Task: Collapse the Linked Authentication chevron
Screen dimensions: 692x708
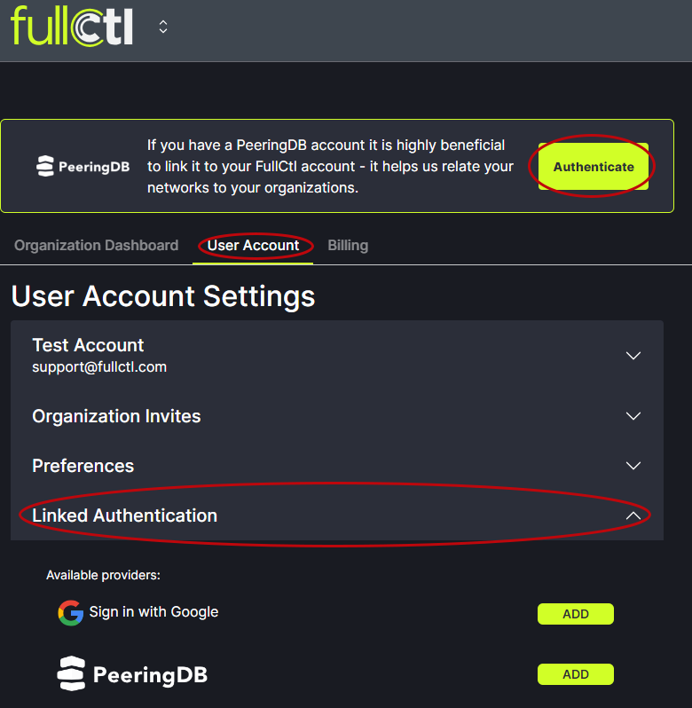Action: point(633,515)
